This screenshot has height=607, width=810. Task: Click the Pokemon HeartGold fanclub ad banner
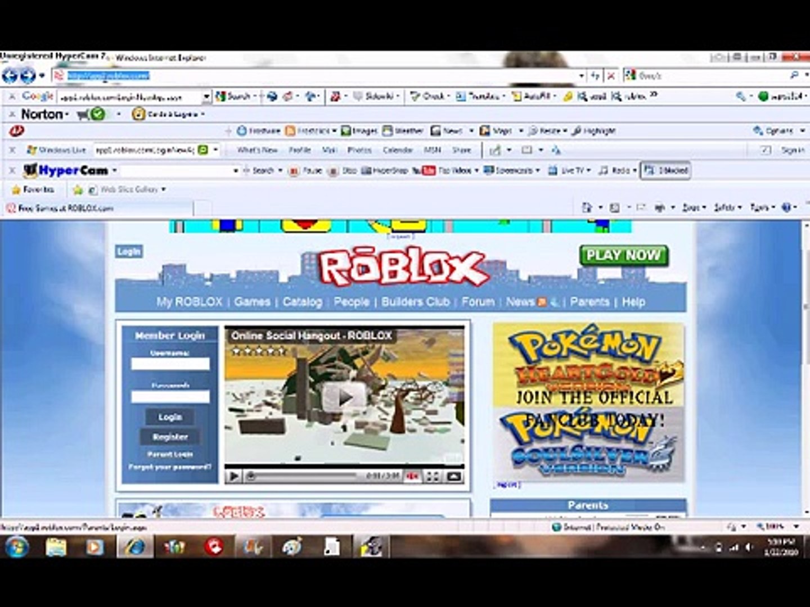point(588,402)
